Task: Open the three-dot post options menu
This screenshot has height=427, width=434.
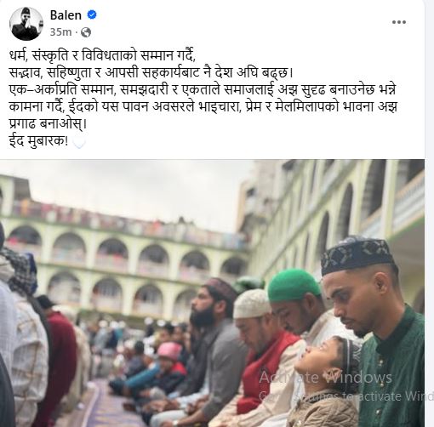Action: point(399,22)
